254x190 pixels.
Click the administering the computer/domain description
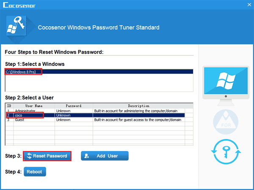point(139,111)
